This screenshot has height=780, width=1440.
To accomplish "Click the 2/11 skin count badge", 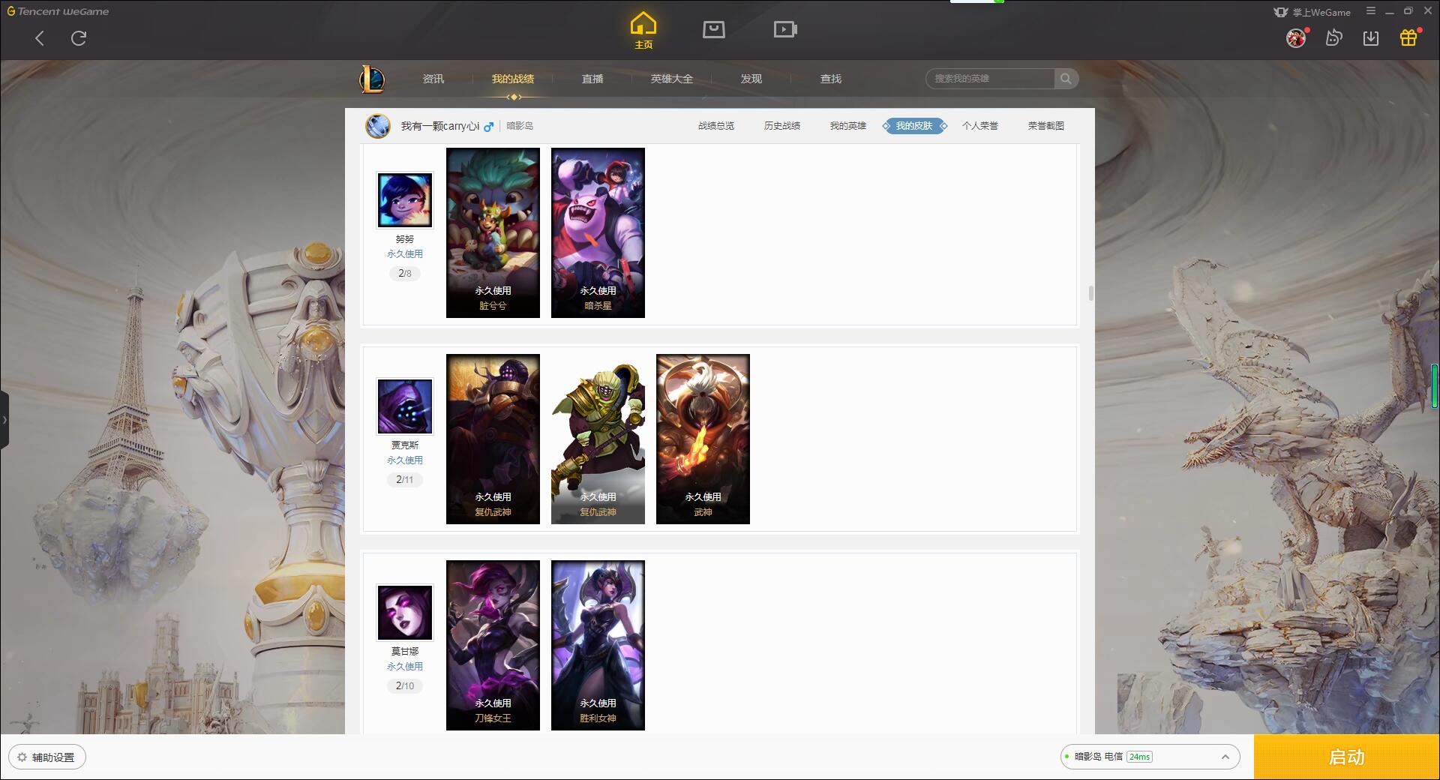I will point(405,480).
